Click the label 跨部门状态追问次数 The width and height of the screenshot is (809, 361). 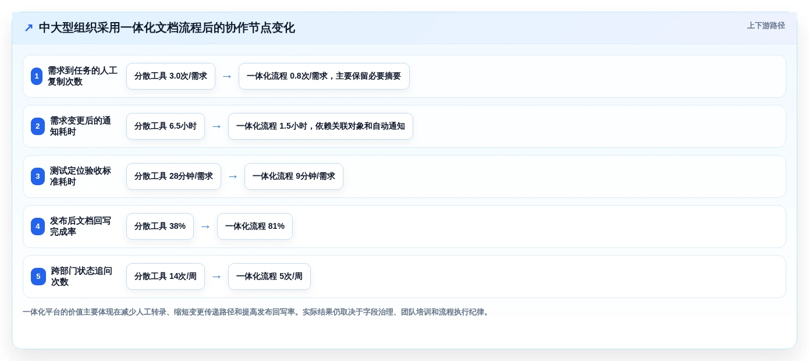pos(81,277)
